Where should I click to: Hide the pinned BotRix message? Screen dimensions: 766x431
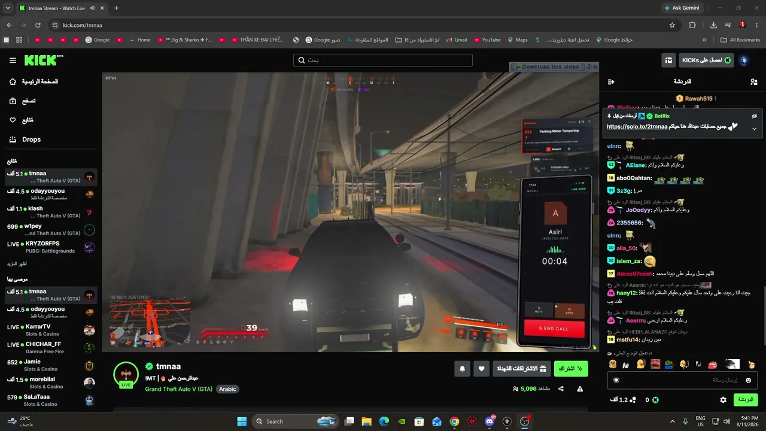click(754, 116)
